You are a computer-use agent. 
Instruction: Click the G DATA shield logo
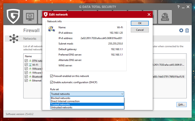point(13,16)
